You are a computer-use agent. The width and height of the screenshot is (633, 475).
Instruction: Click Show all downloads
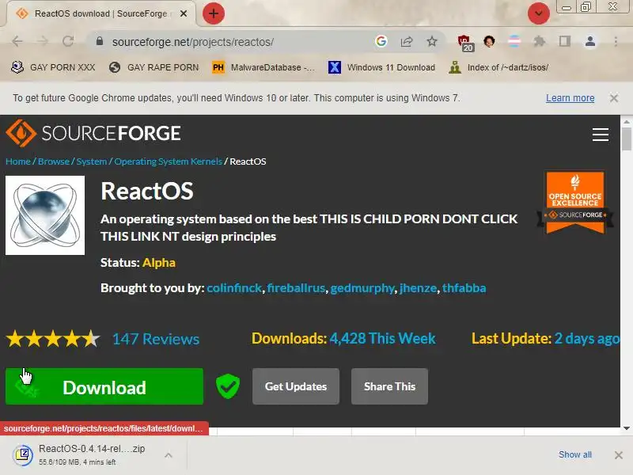[575, 454]
